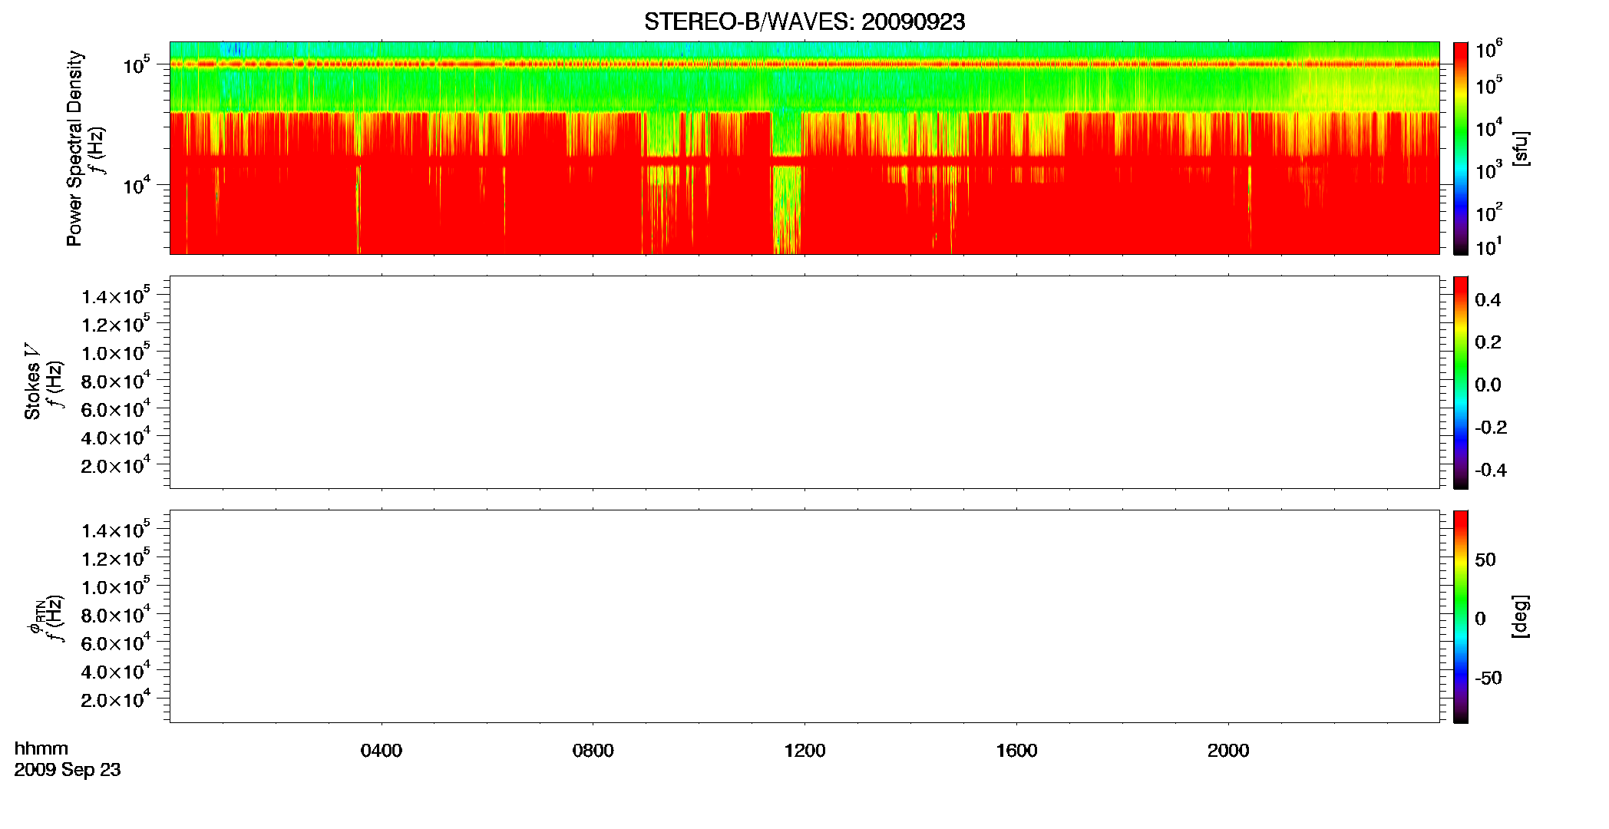Click the -0.4 tick on Stokes color bar
This screenshot has width=1609, height=829.
[x=1491, y=470]
